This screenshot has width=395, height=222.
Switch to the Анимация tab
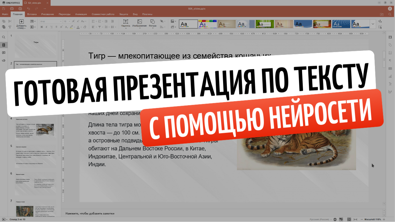point(81,14)
